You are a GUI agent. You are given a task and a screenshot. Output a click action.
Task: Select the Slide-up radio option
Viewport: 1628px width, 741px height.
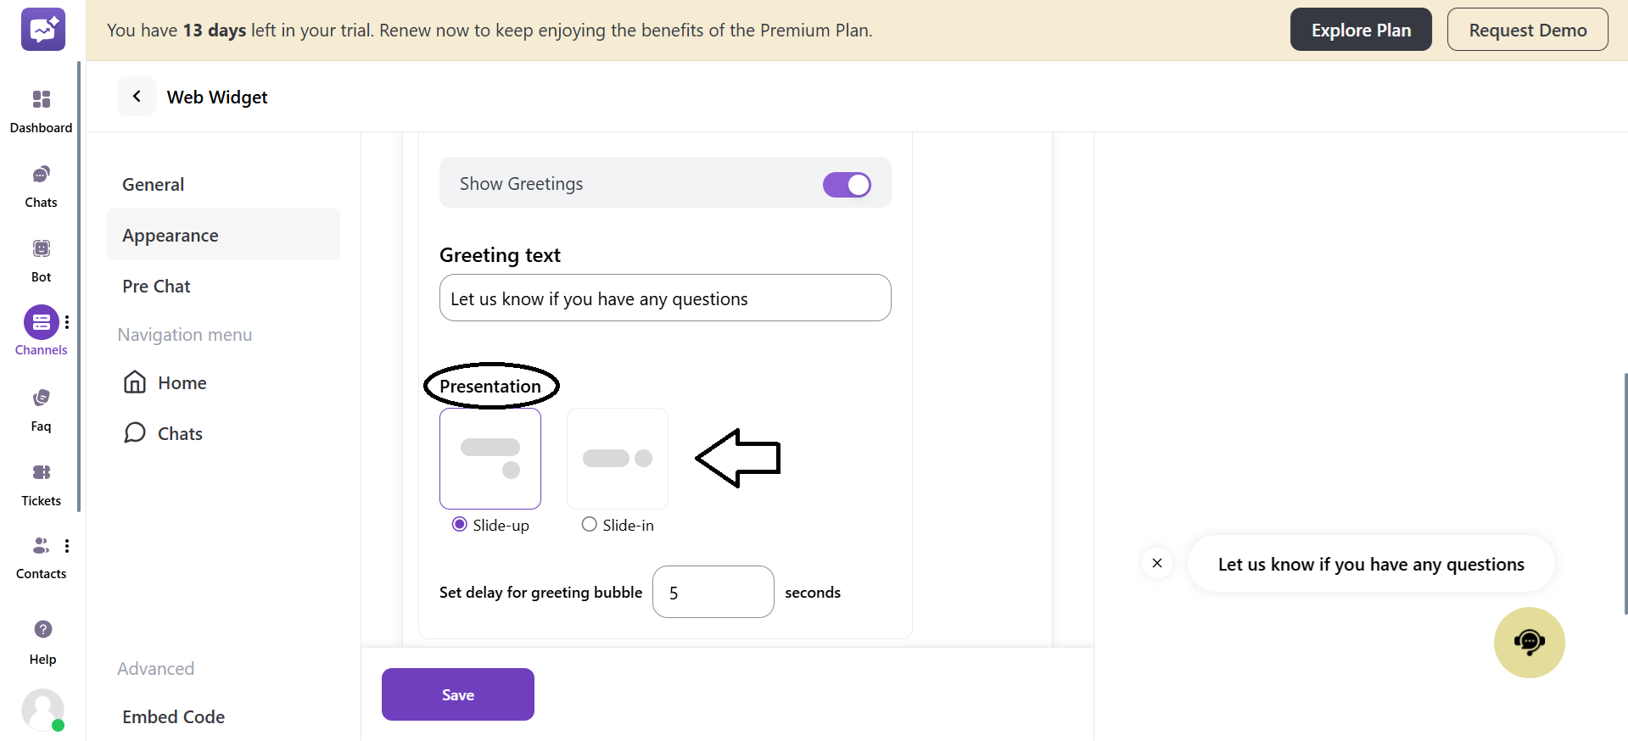(460, 524)
